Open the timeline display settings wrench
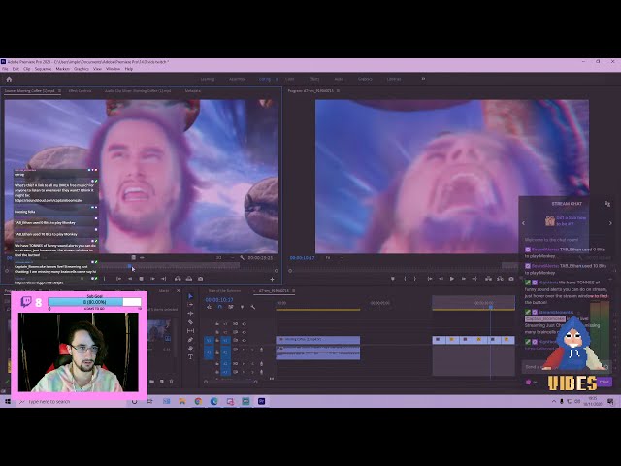The width and height of the screenshot is (621, 466). click(253, 307)
